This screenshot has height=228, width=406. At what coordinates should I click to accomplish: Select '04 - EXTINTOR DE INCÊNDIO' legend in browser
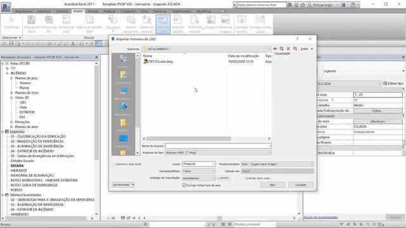[32, 151]
